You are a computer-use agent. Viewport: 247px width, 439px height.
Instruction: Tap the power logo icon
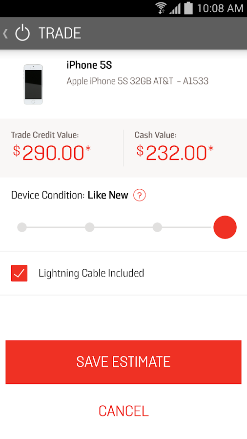point(22,33)
